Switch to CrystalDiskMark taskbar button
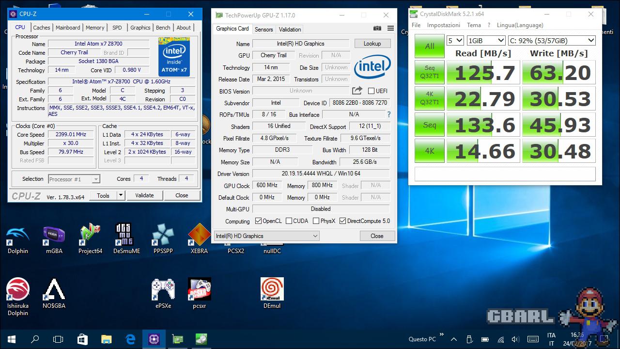Screen dimensions: 620x349 [x=201, y=339]
